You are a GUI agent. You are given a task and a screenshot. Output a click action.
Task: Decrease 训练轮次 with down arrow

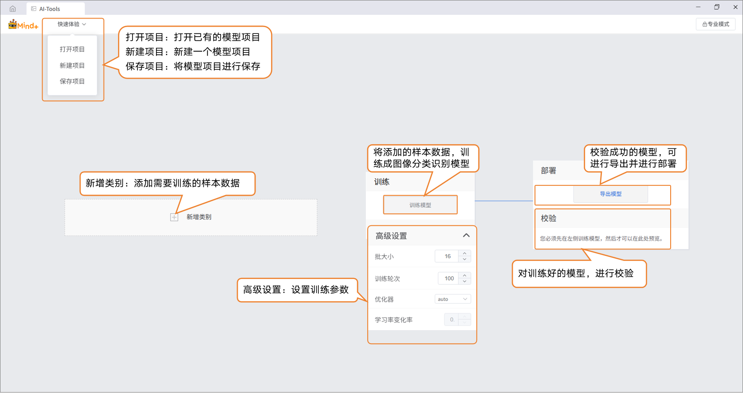tap(464, 282)
